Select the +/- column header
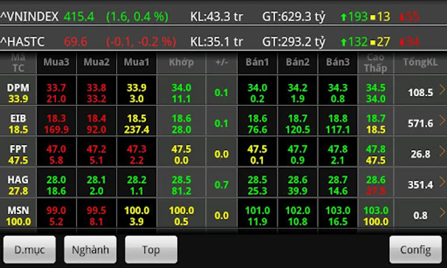Viewport: 447px width, 268px height. click(x=222, y=63)
